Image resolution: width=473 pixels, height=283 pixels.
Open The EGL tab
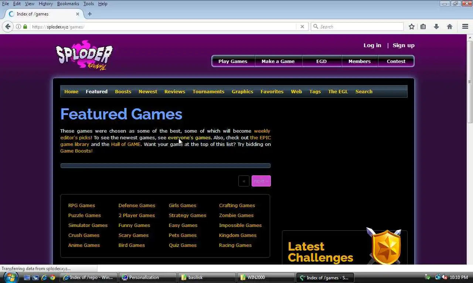click(338, 91)
